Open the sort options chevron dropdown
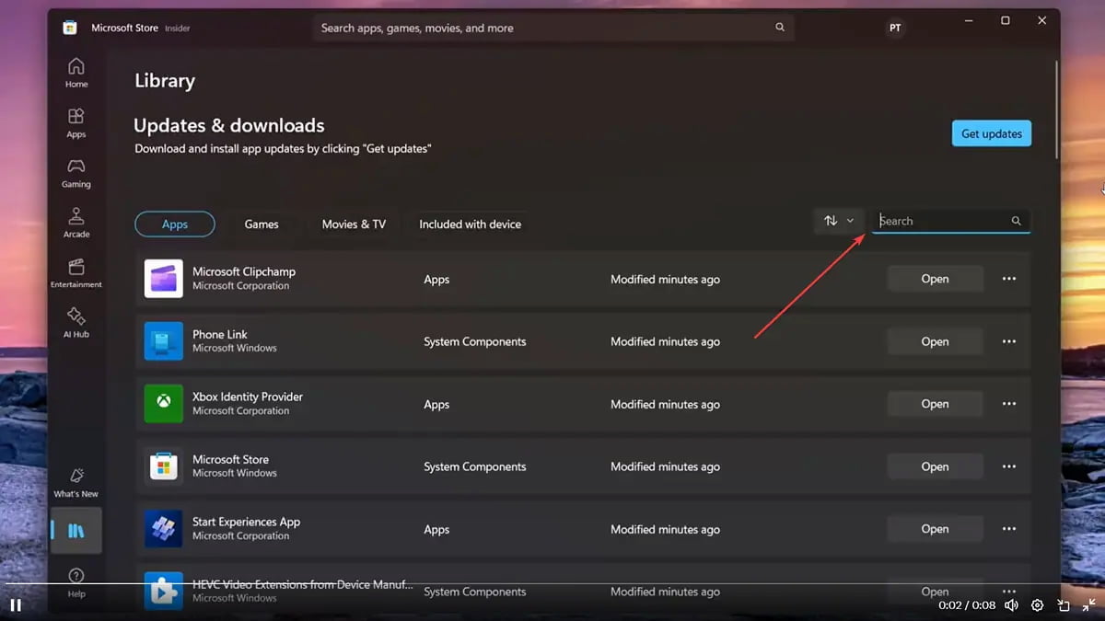Screen dimensions: 1105x621 coord(848,221)
